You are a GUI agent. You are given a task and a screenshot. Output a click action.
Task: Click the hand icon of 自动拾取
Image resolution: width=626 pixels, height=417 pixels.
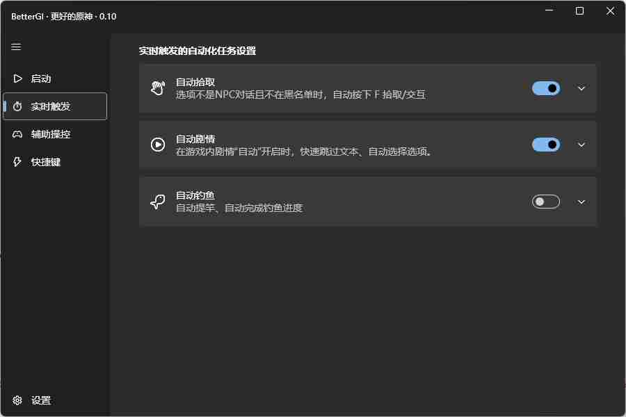tap(158, 88)
